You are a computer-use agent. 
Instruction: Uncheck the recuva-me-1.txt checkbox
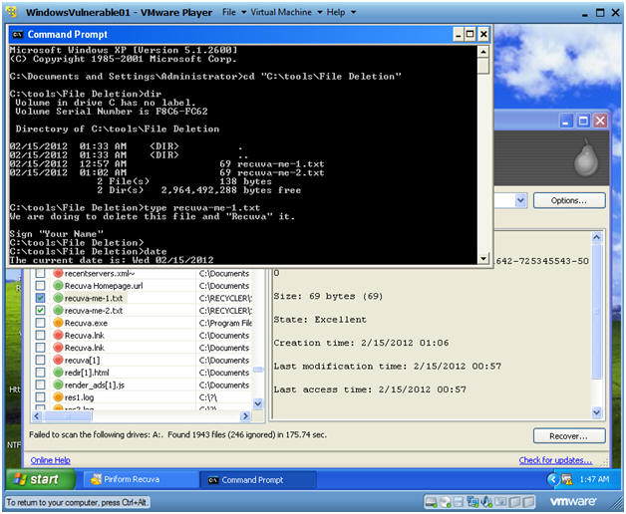[x=40, y=298]
